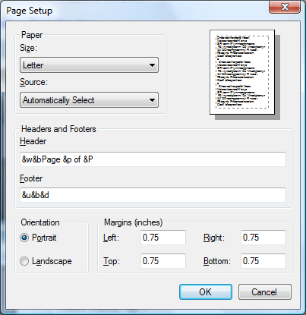Click the Size: label under Paper

28,48
